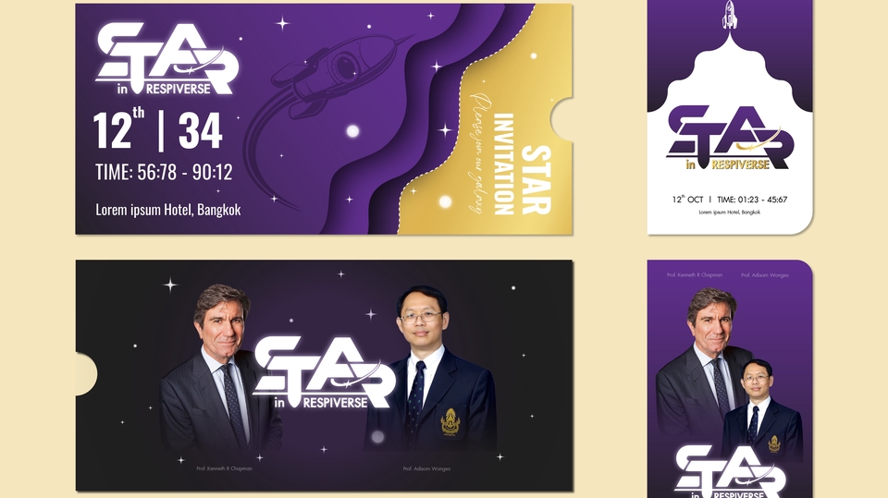
Task: Click the Prof. Adisorn Wongsa caption on dark ticket
Action: point(426,468)
